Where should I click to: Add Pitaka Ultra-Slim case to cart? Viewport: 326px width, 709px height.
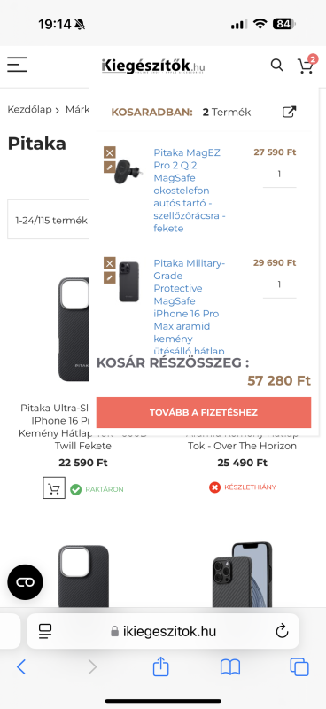coord(54,488)
